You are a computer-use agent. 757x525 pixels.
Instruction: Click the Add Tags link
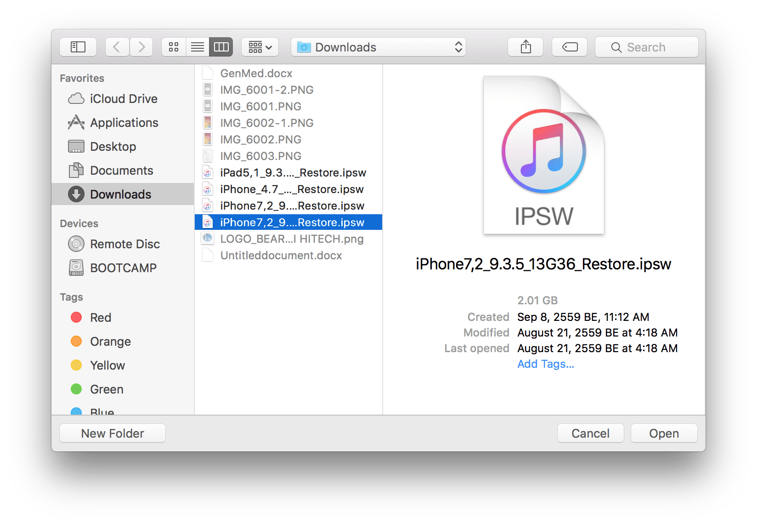[x=546, y=364]
